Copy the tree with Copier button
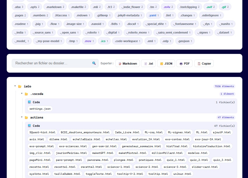248x178 pixels. [x=204, y=63]
